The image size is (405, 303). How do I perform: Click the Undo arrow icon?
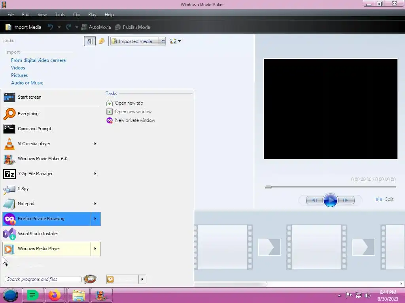(x=50, y=27)
